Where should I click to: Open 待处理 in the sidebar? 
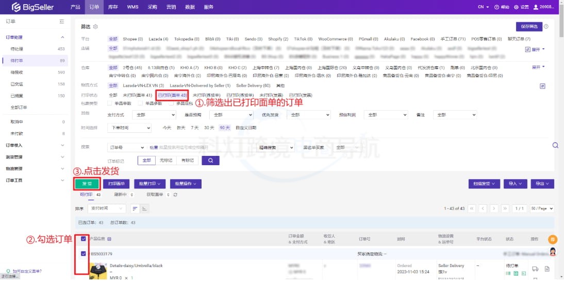pyautogui.click(x=17, y=49)
